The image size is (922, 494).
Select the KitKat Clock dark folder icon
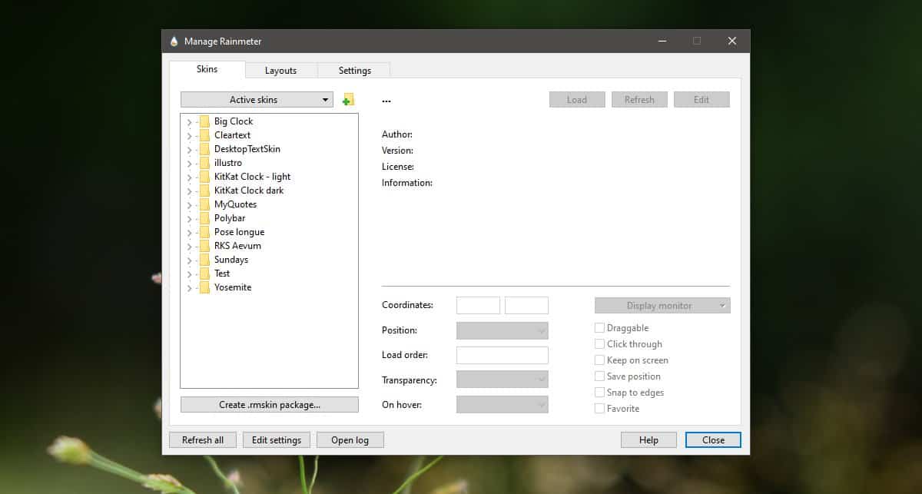[204, 191]
